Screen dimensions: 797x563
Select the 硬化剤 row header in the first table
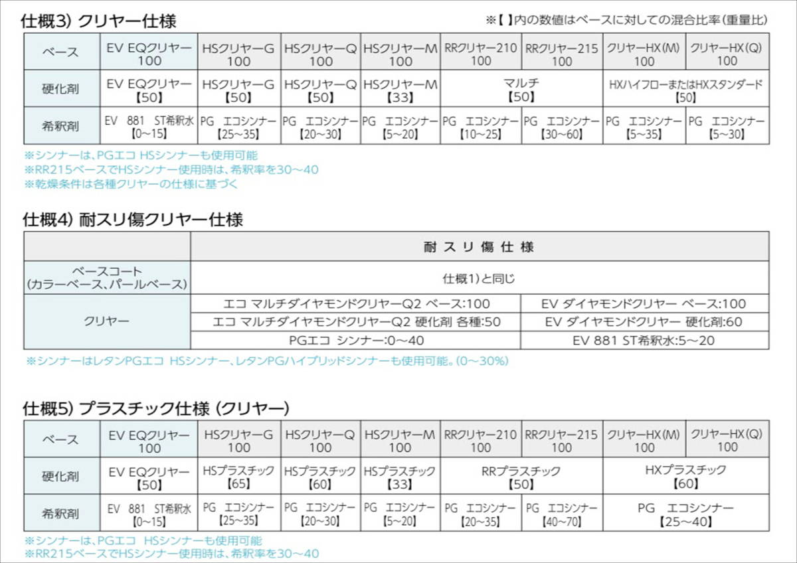pos(60,89)
